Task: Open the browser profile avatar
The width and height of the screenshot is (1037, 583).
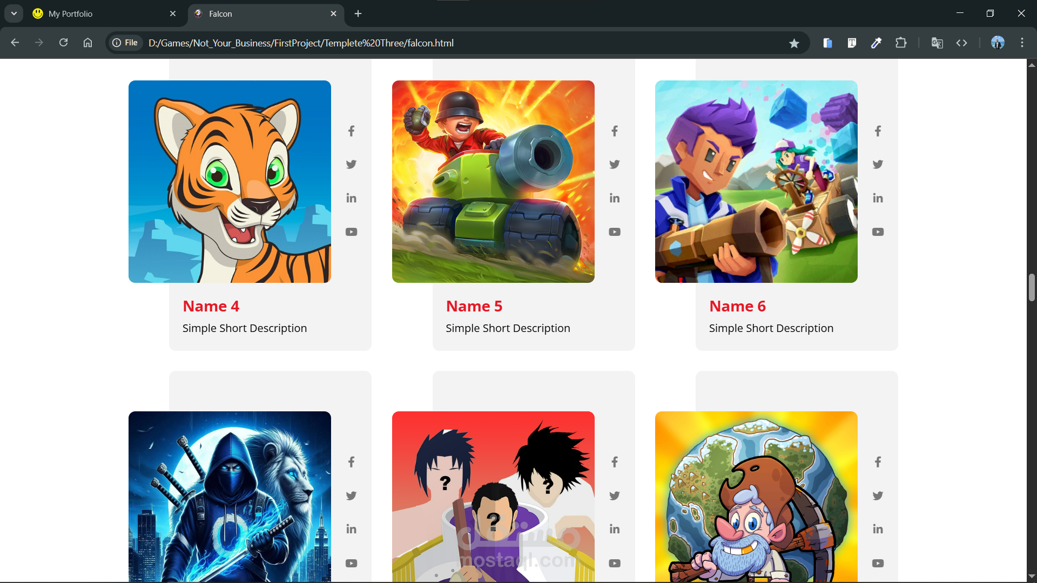Action: tap(998, 43)
